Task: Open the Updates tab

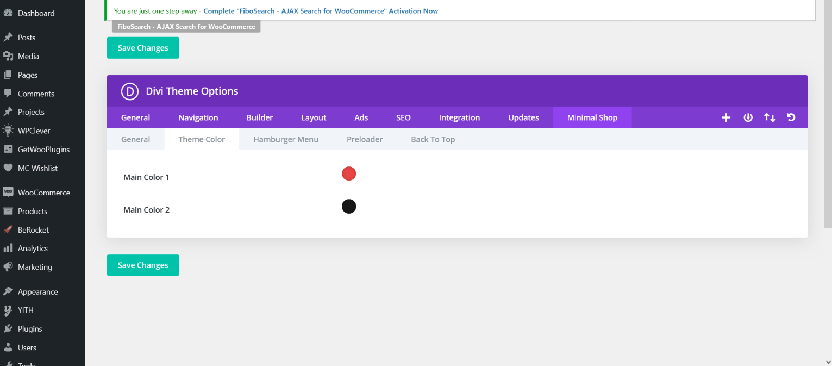Action: pos(523,117)
